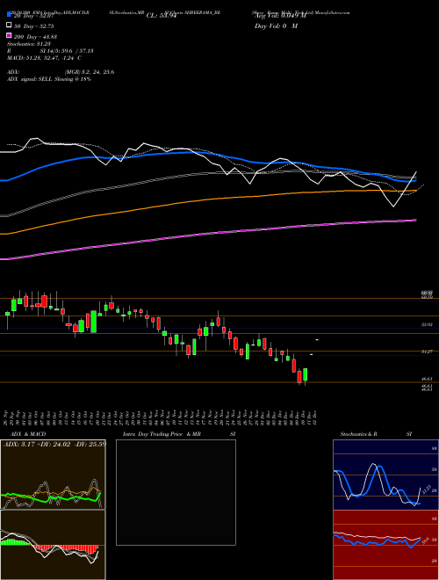This screenshot has height=580, width=439.
Task: Select the '50 Day - 52.75' legend text
Action: [34, 25]
